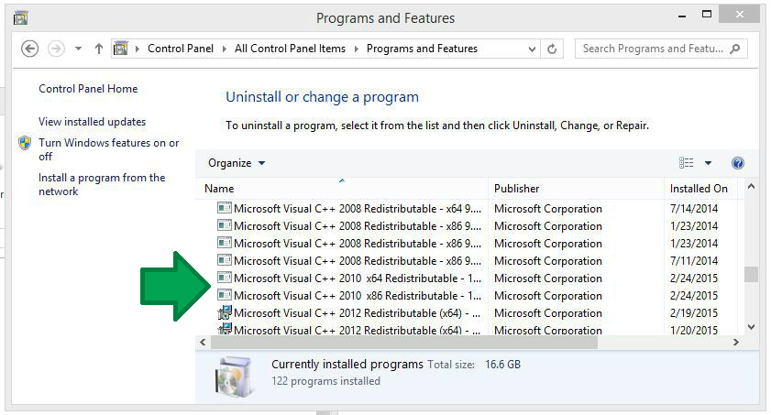Select Control Panel breadcrumb

181,49
